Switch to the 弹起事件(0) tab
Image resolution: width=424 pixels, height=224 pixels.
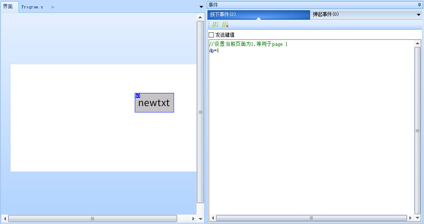tap(326, 15)
